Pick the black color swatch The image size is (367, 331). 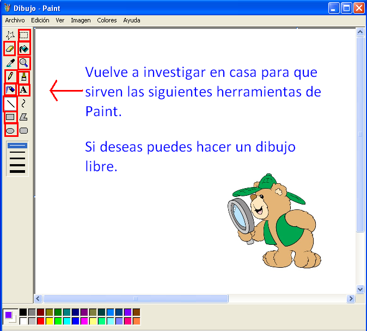[x=23, y=312]
